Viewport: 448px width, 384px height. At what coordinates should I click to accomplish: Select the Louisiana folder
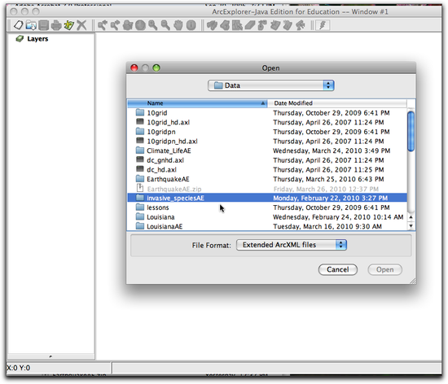point(267,217)
